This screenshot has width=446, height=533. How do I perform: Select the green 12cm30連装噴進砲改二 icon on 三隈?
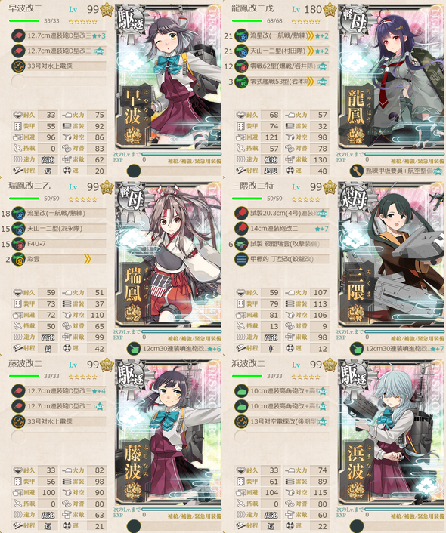click(x=357, y=349)
